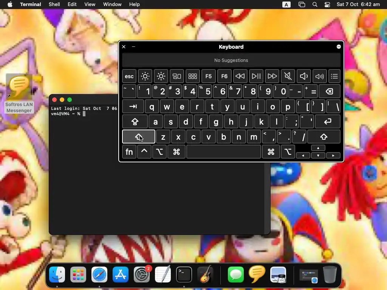Mute sound with the mute key
387x290 pixels.
tap(288, 76)
